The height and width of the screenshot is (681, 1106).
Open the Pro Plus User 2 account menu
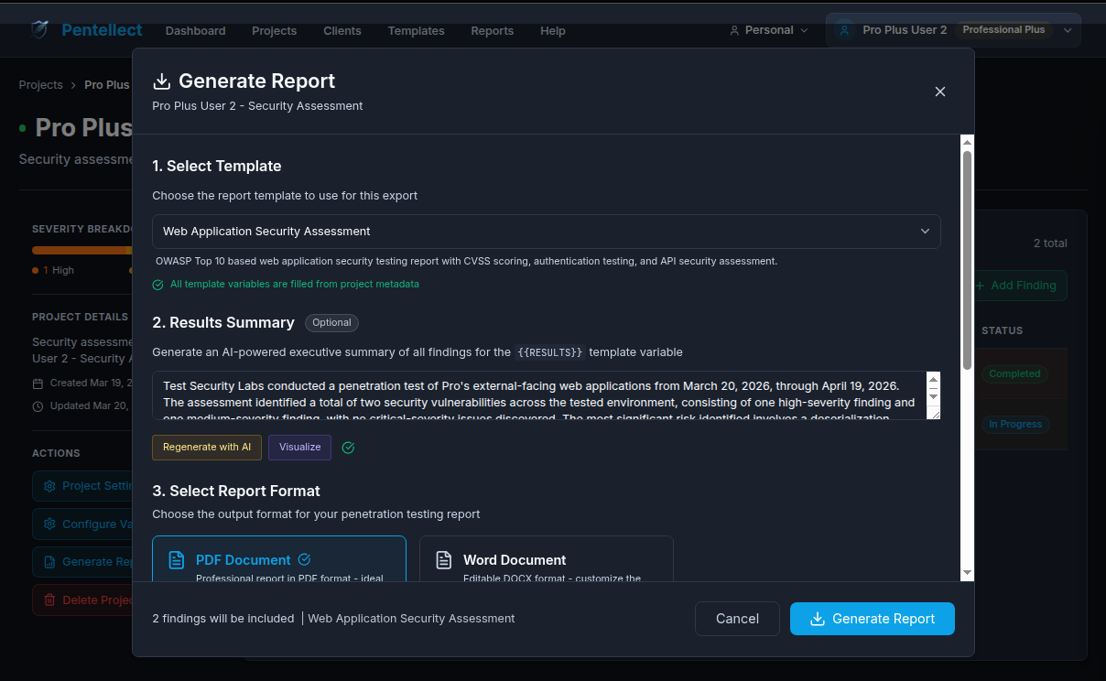(x=953, y=30)
